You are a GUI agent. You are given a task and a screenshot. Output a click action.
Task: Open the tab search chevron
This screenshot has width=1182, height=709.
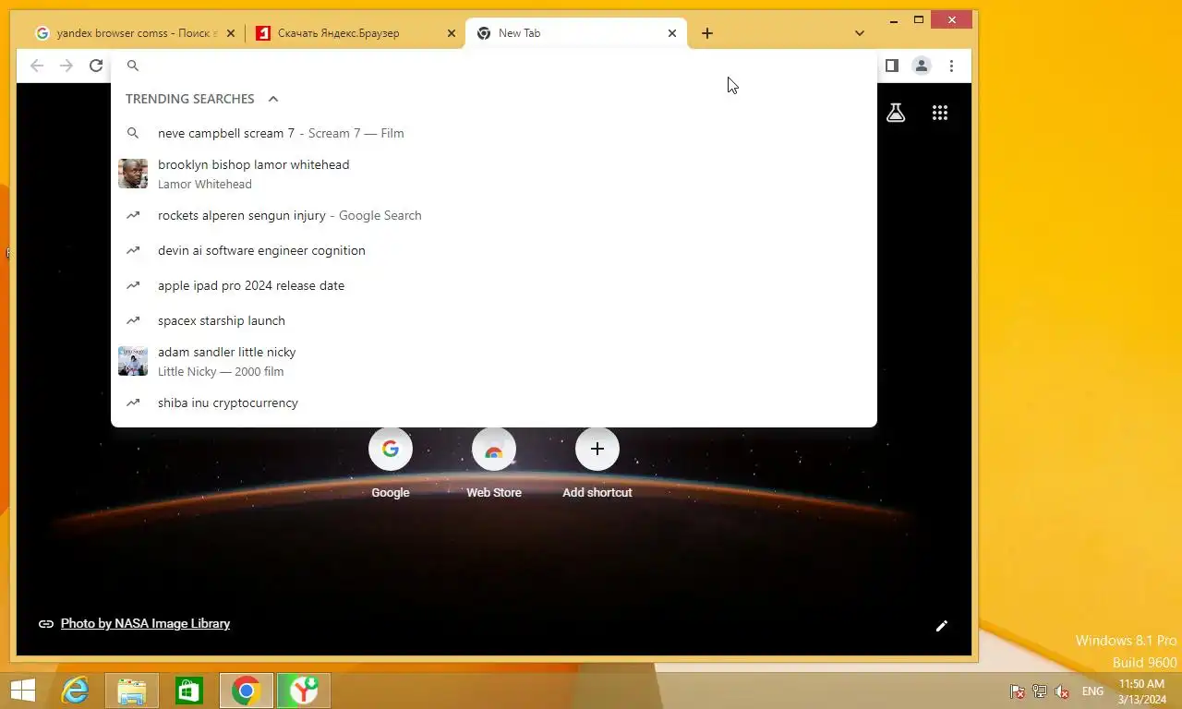tap(860, 33)
